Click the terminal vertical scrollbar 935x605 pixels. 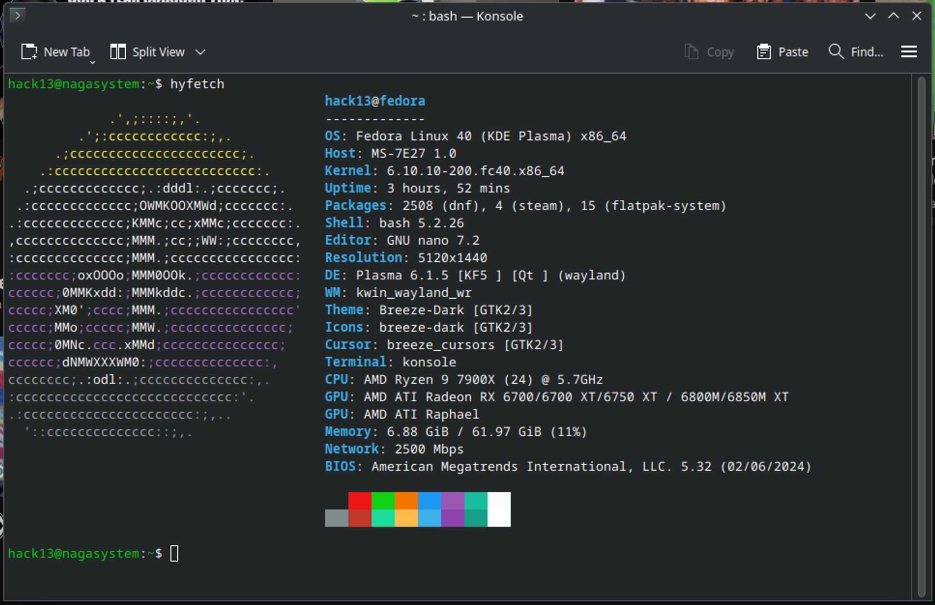coord(921,336)
